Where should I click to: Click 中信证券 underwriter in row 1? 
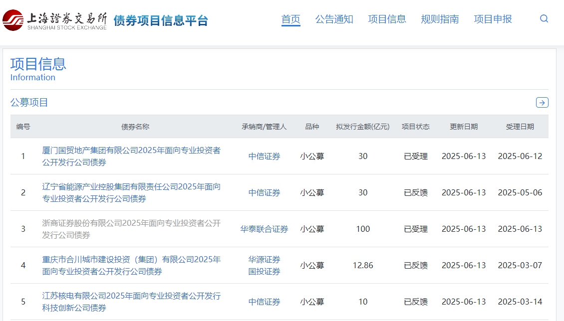click(265, 156)
